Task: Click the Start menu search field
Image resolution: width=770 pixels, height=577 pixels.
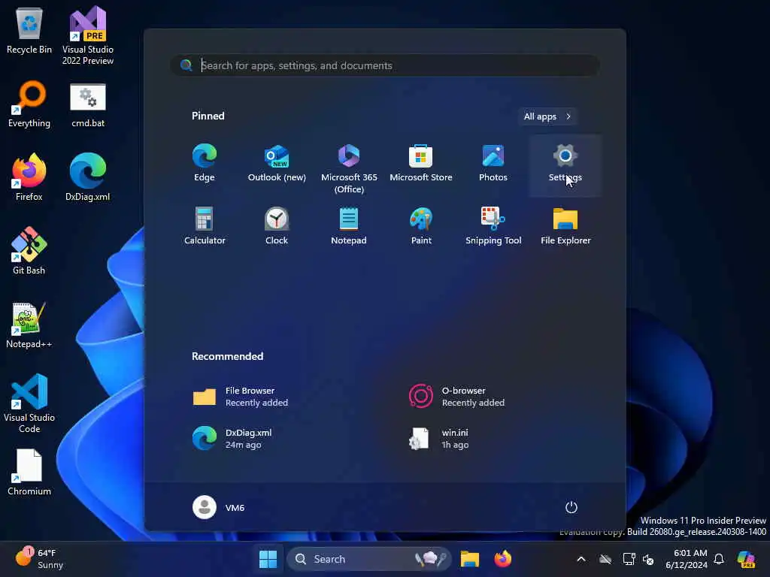Action: coord(385,65)
